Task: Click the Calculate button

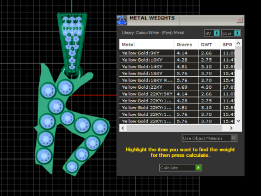Action: (181, 168)
